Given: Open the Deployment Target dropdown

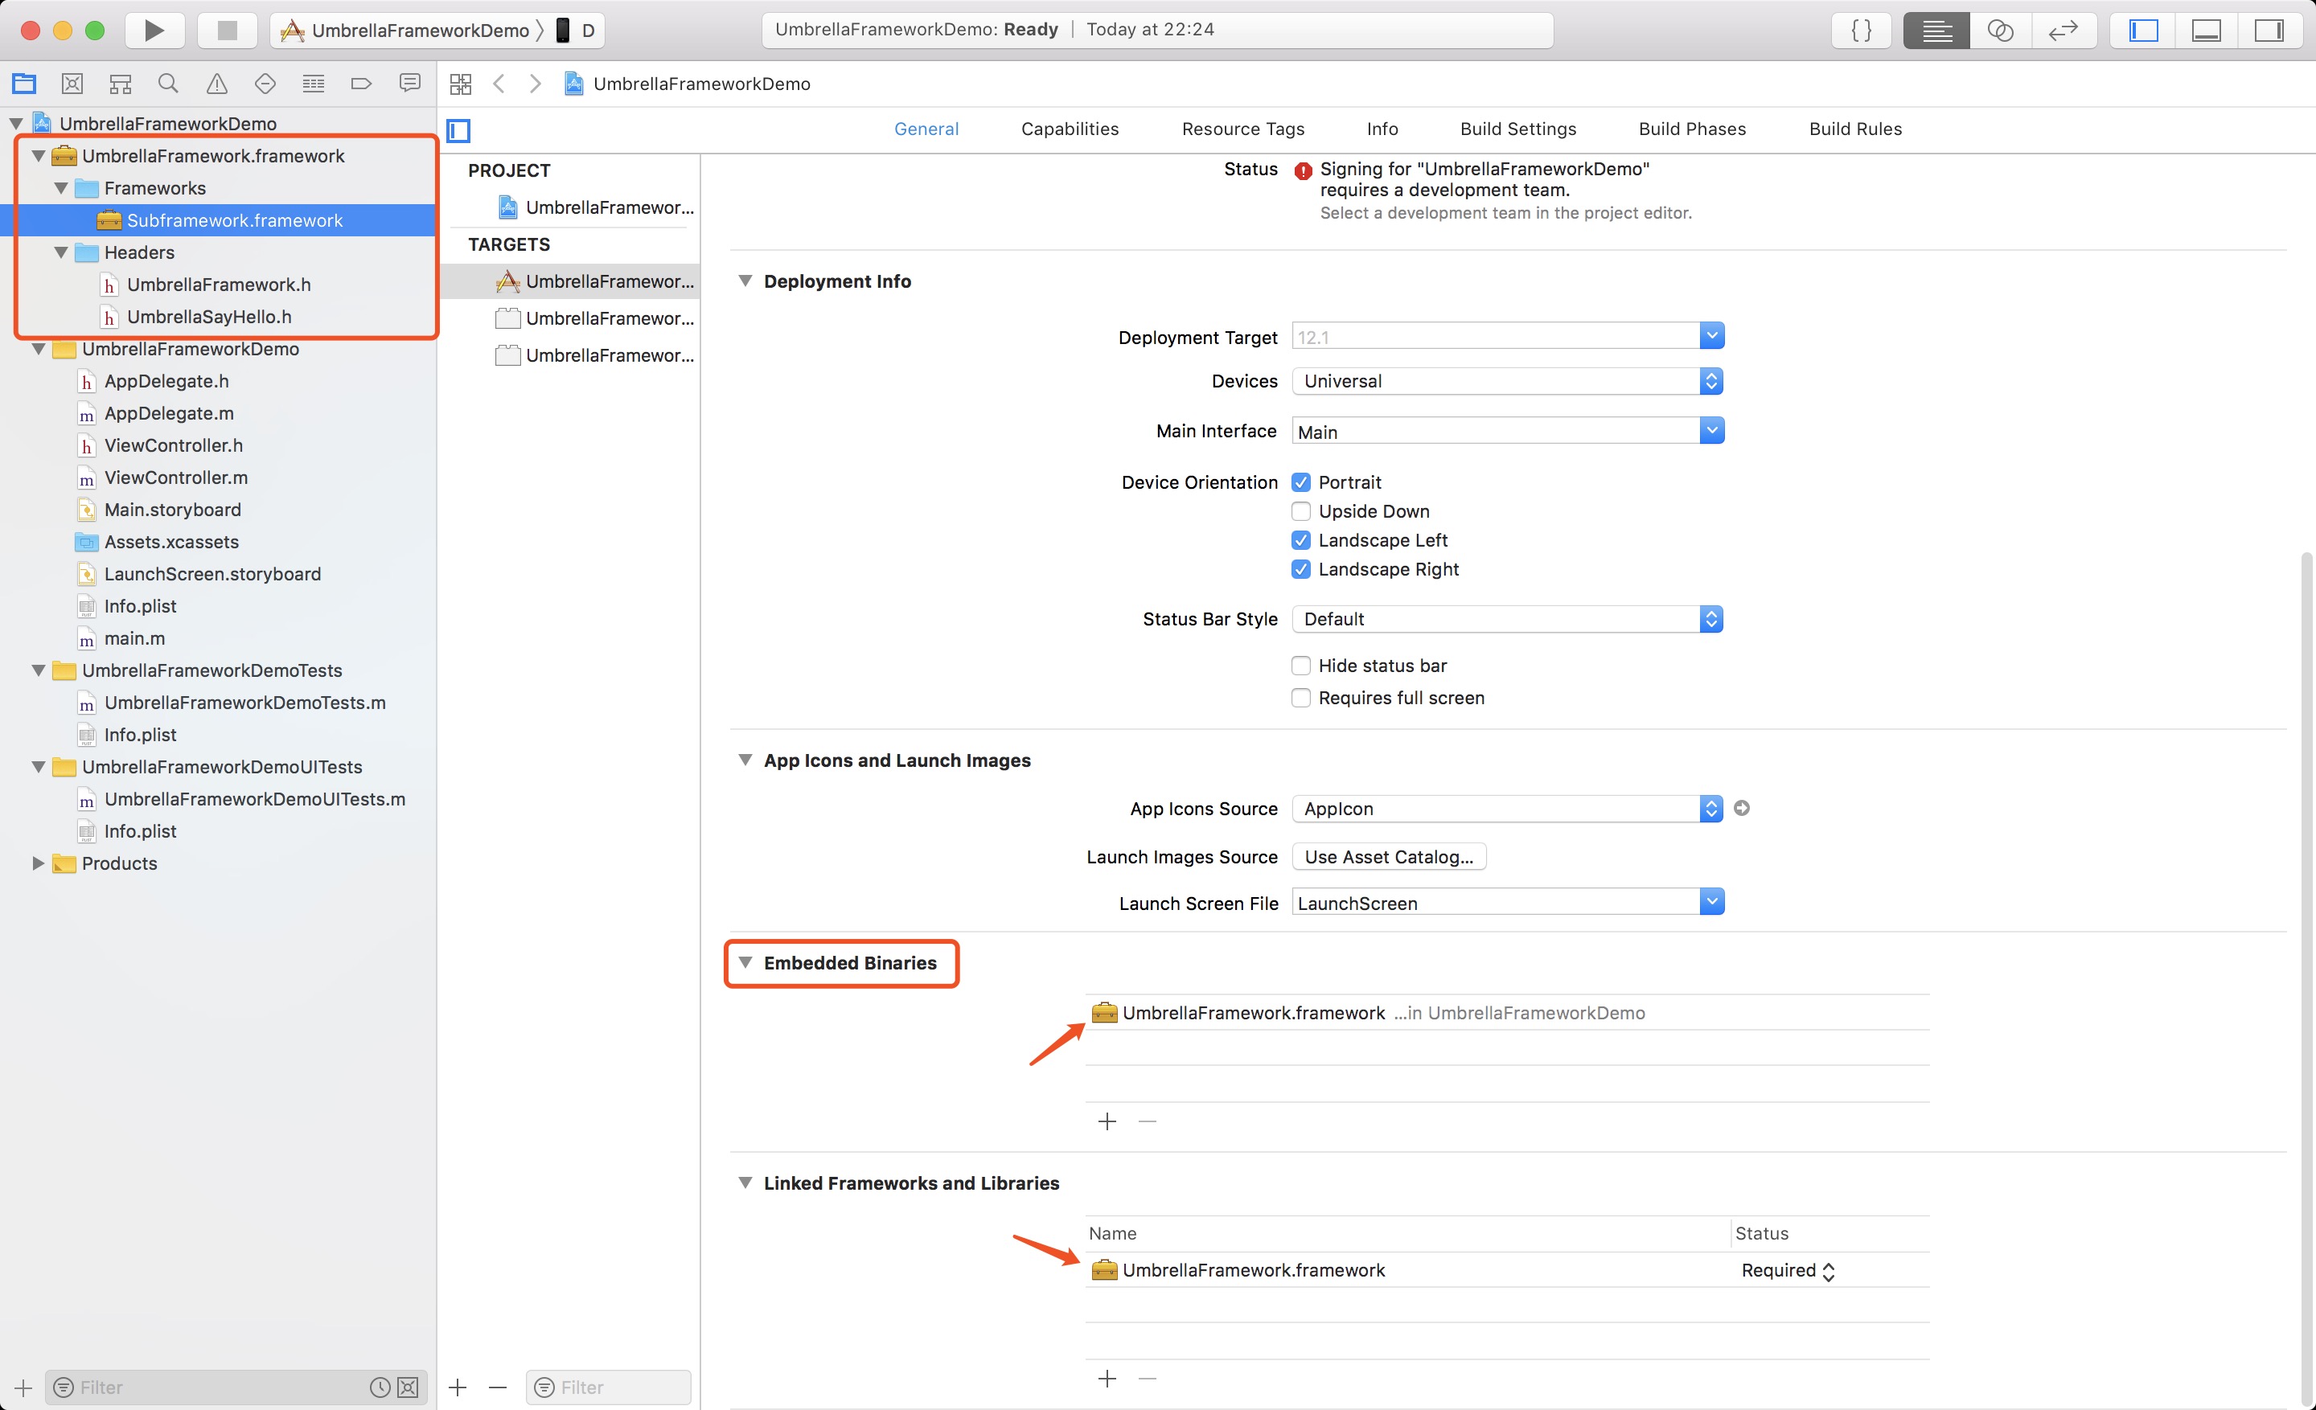Looking at the screenshot, I should (1710, 337).
